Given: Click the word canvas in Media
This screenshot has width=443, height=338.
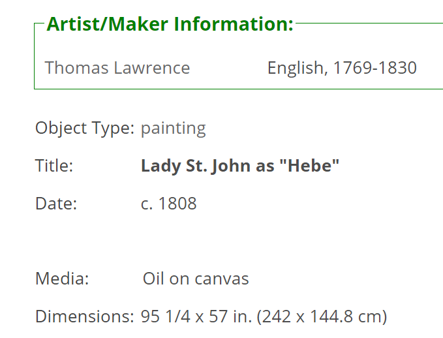Looking at the screenshot, I should coord(222,279).
